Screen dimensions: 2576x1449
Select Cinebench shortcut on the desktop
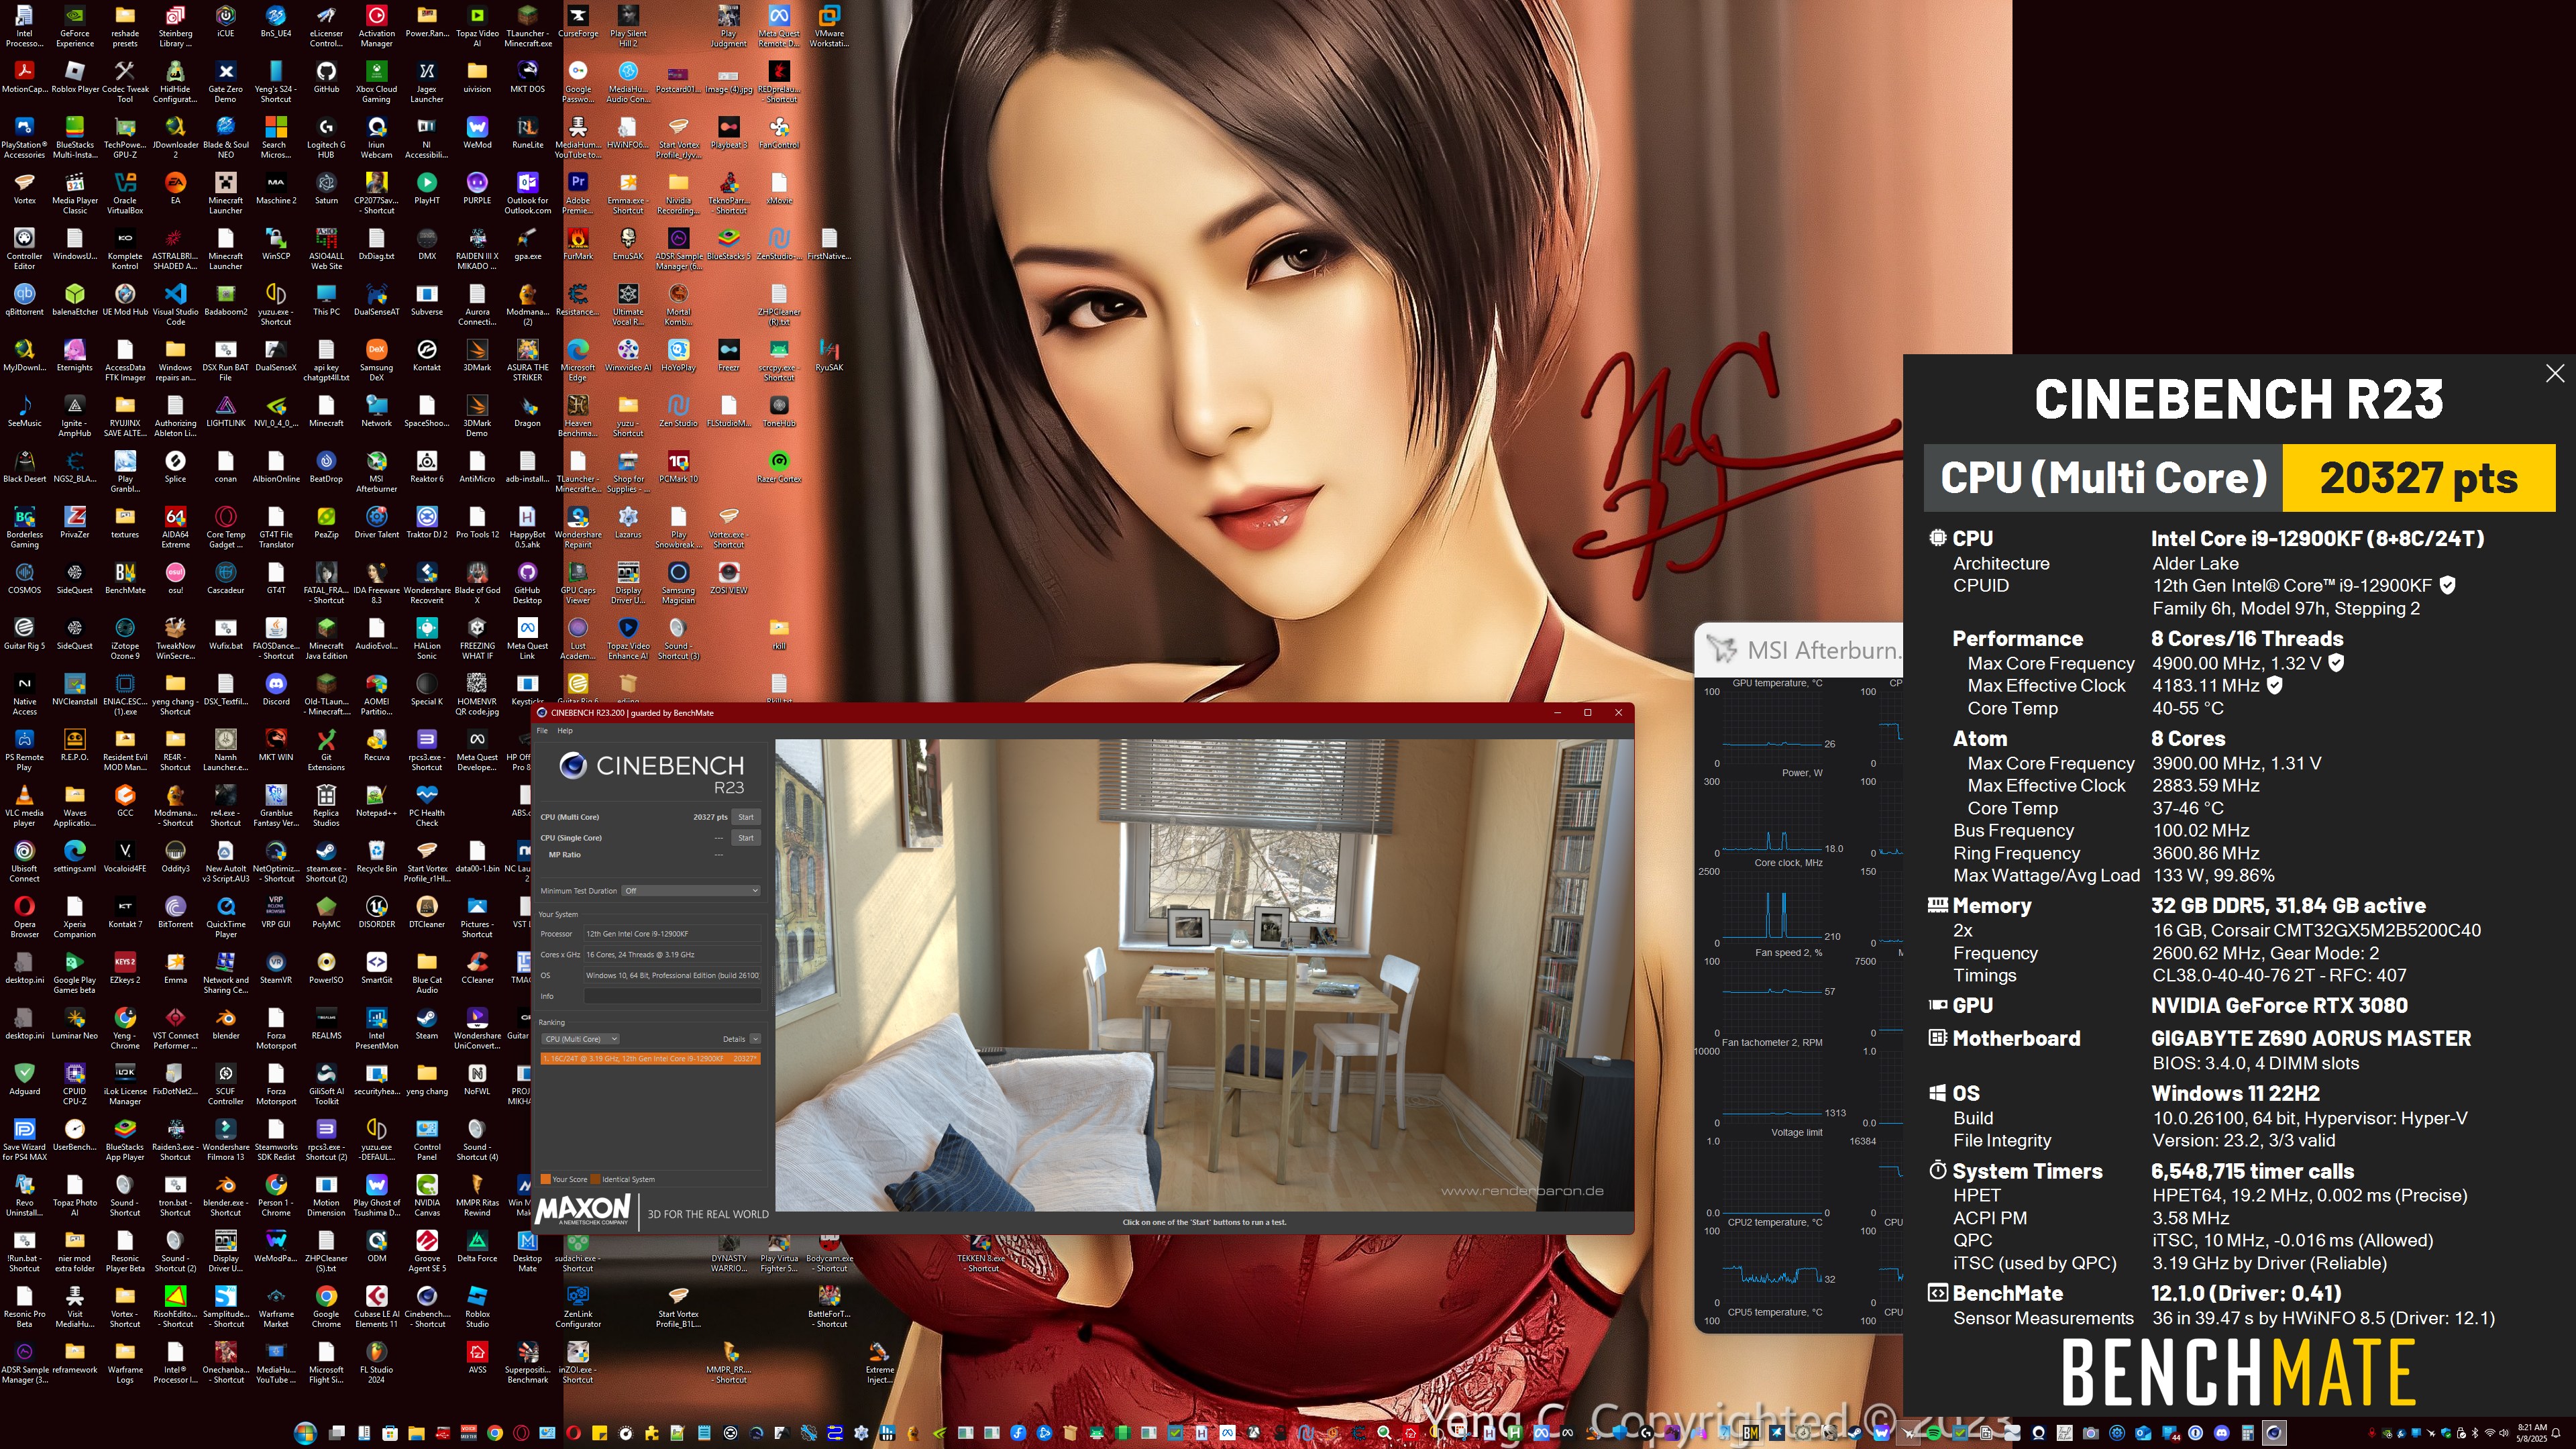point(427,1307)
